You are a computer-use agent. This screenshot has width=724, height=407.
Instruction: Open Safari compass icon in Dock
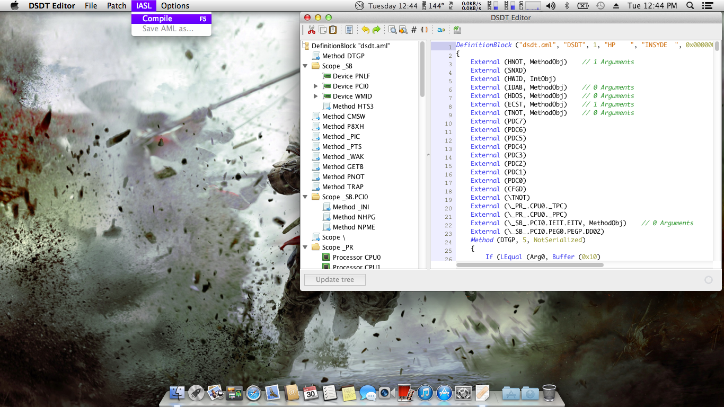(254, 393)
